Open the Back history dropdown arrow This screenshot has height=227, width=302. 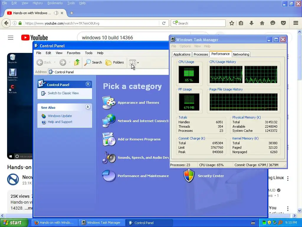[x=55, y=62]
